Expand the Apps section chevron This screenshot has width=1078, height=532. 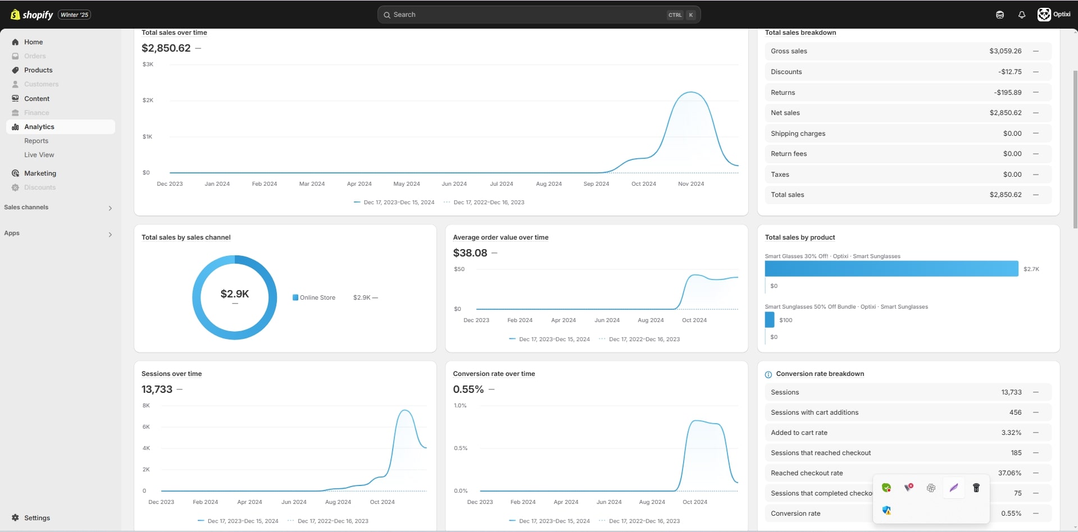click(110, 235)
